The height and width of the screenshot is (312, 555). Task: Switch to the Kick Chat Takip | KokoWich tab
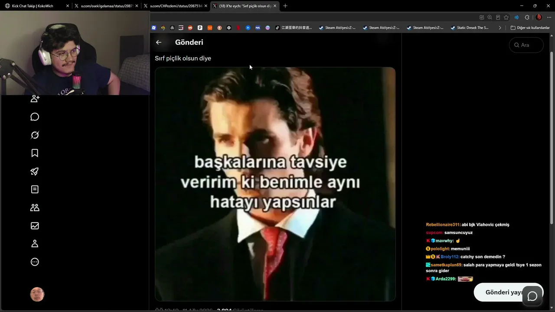click(36, 6)
